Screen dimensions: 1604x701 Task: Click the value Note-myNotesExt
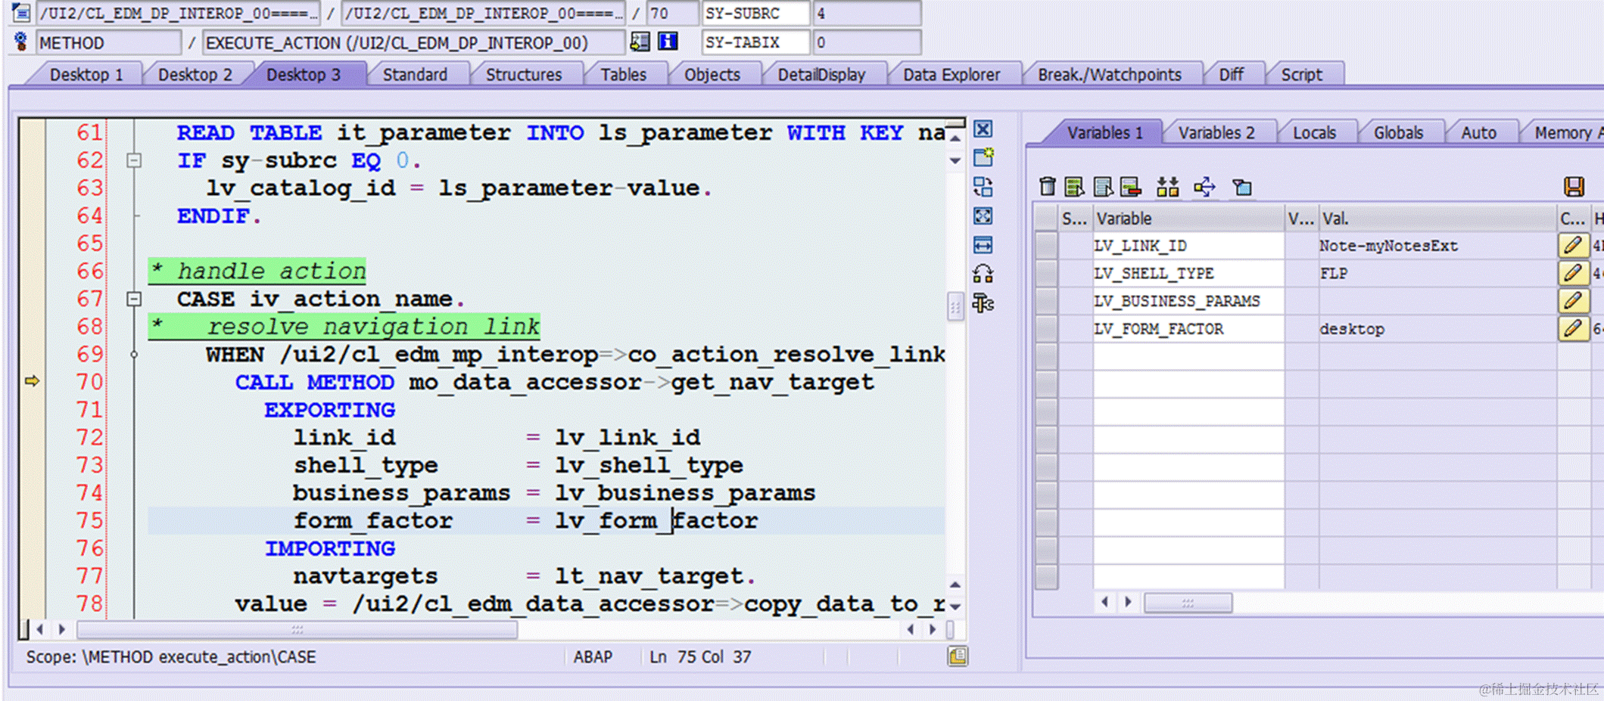tap(1388, 245)
